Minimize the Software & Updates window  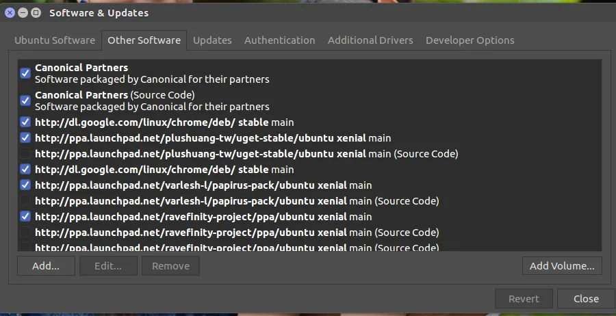(23, 12)
